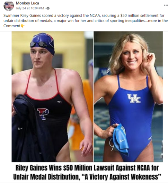Open the post options three-dot menu
Image resolution: width=168 pixels, height=184 pixels.
pyautogui.click(x=166, y=5)
